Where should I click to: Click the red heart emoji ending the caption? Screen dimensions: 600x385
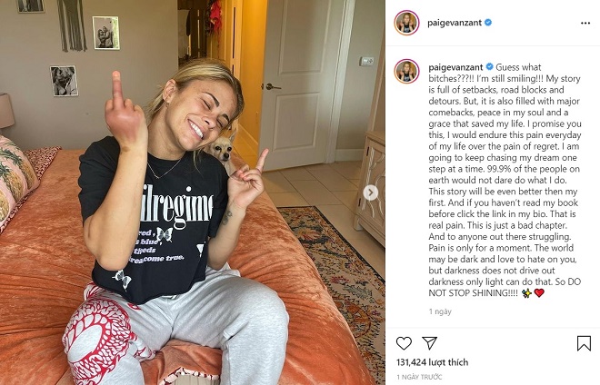pos(539,293)
